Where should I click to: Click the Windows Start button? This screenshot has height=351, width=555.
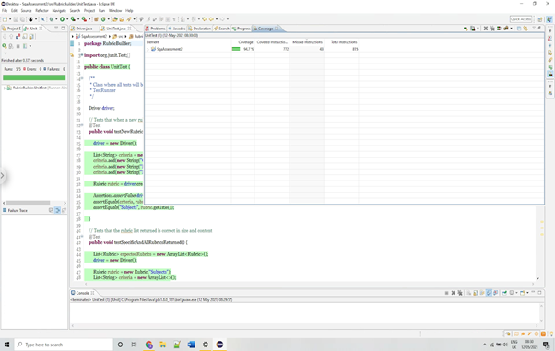click(6, 345)
